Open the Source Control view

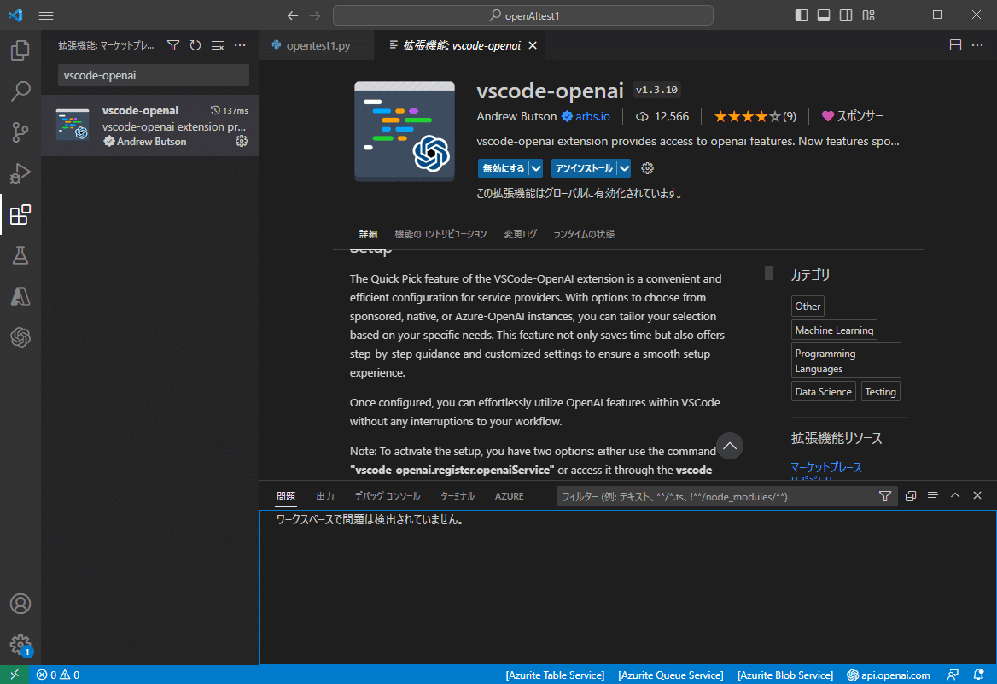tap(20, 132)
